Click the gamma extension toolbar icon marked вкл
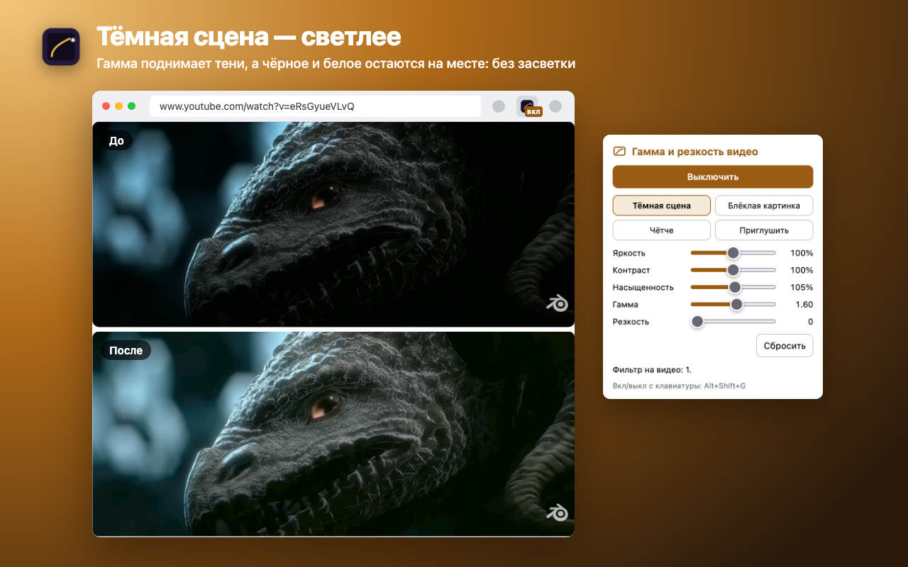This screenshot has height=567, width=908. [x=527, y=106]
